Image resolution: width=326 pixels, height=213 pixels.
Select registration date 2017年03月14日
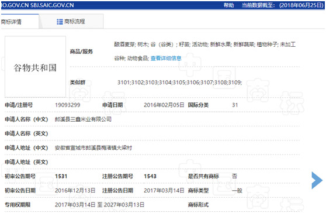pyautogui.click(x=164, y=191)
